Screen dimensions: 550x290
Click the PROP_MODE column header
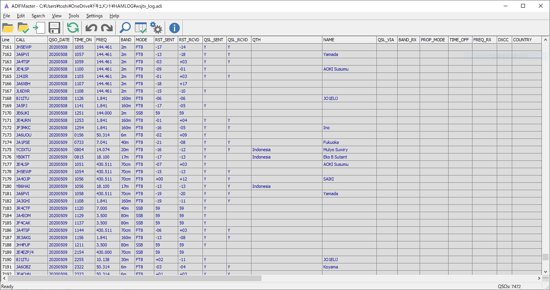coord(434,40)
